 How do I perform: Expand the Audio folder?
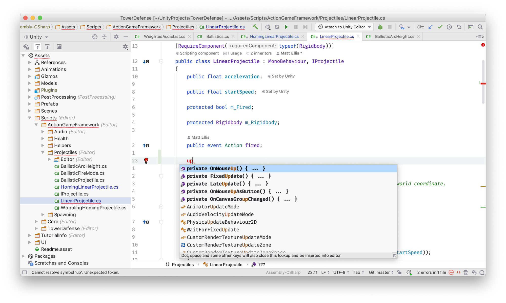click(43, 132)
